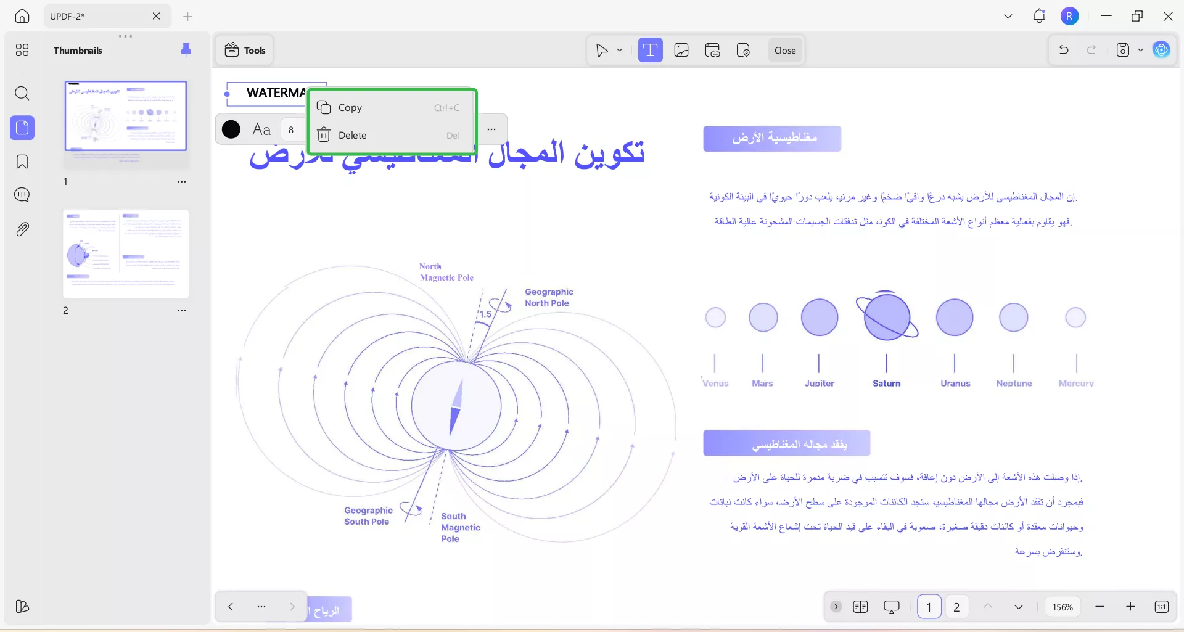Open the UPDF AI assistant icon
This screenshot has height=632, width=1184.
(x=1162, y=50)
